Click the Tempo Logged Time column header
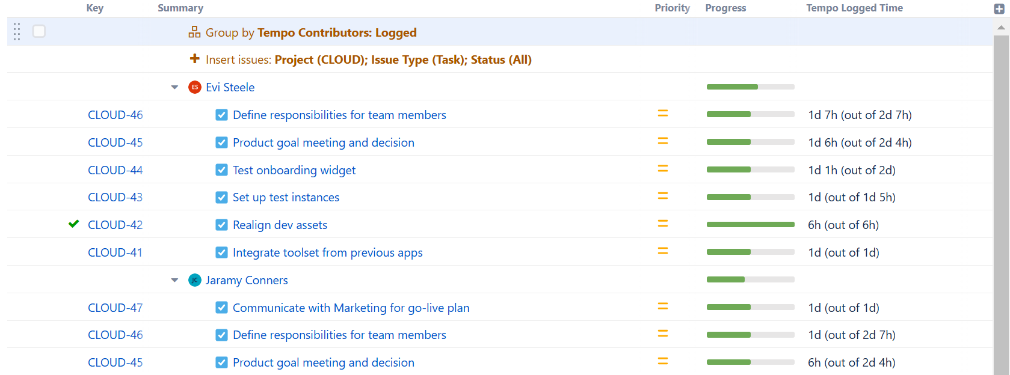The height and width of the screenshot is (375, 1010). [854, 8]
